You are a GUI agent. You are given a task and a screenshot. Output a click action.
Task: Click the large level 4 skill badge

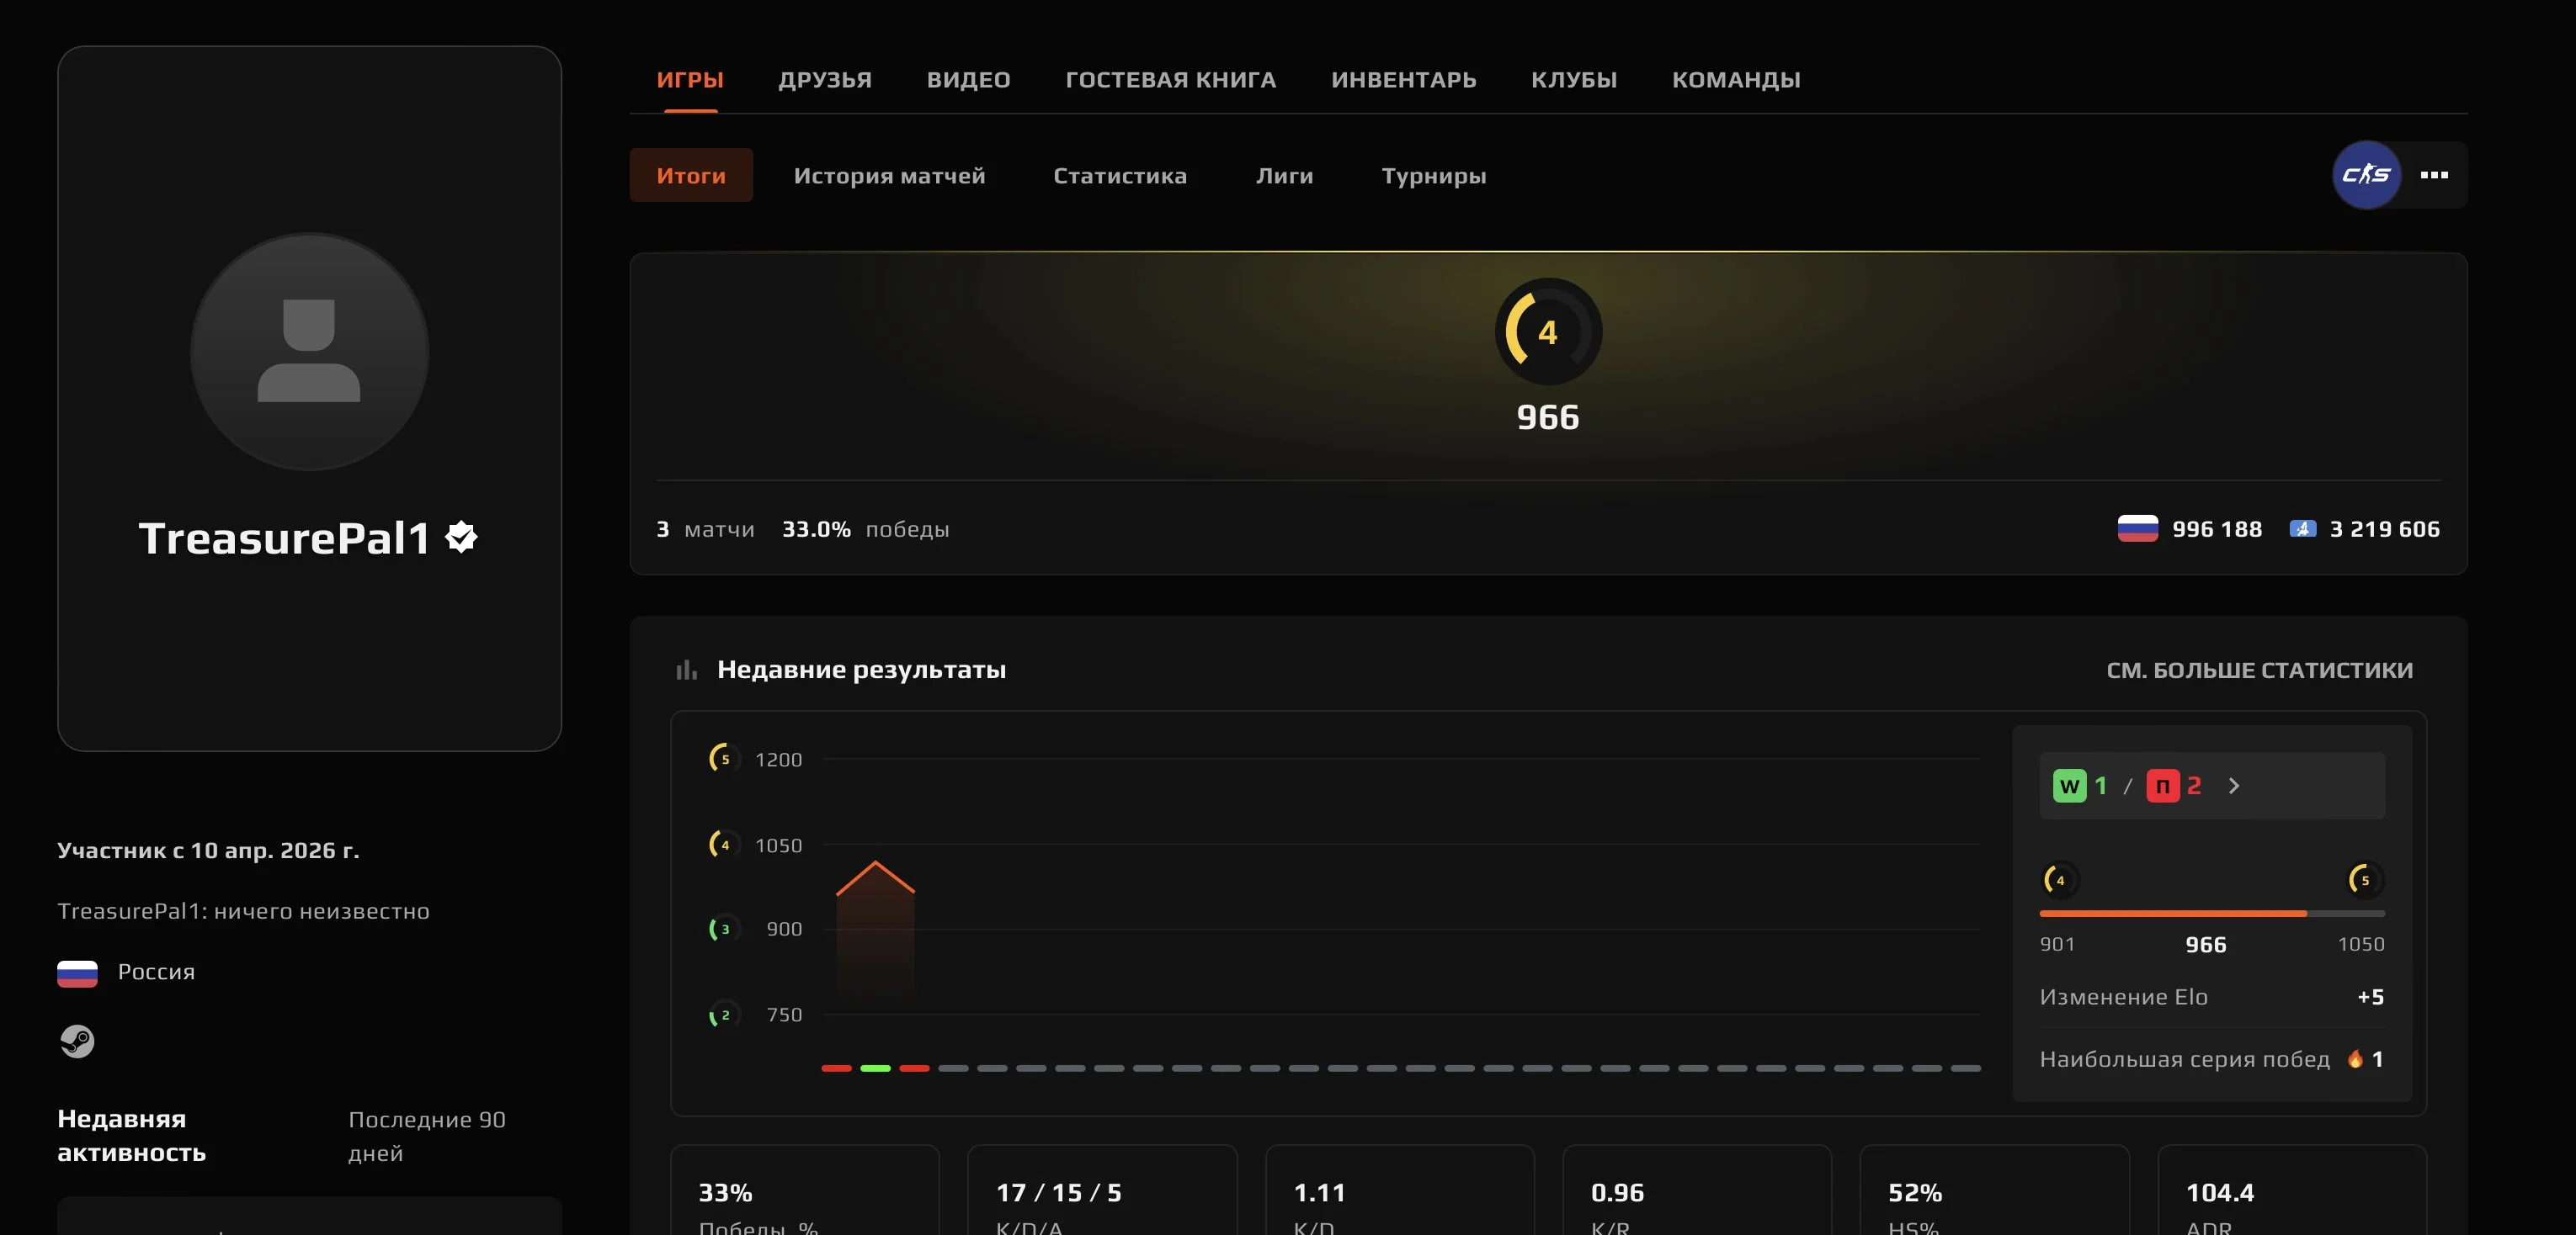tap(1547, 331)
